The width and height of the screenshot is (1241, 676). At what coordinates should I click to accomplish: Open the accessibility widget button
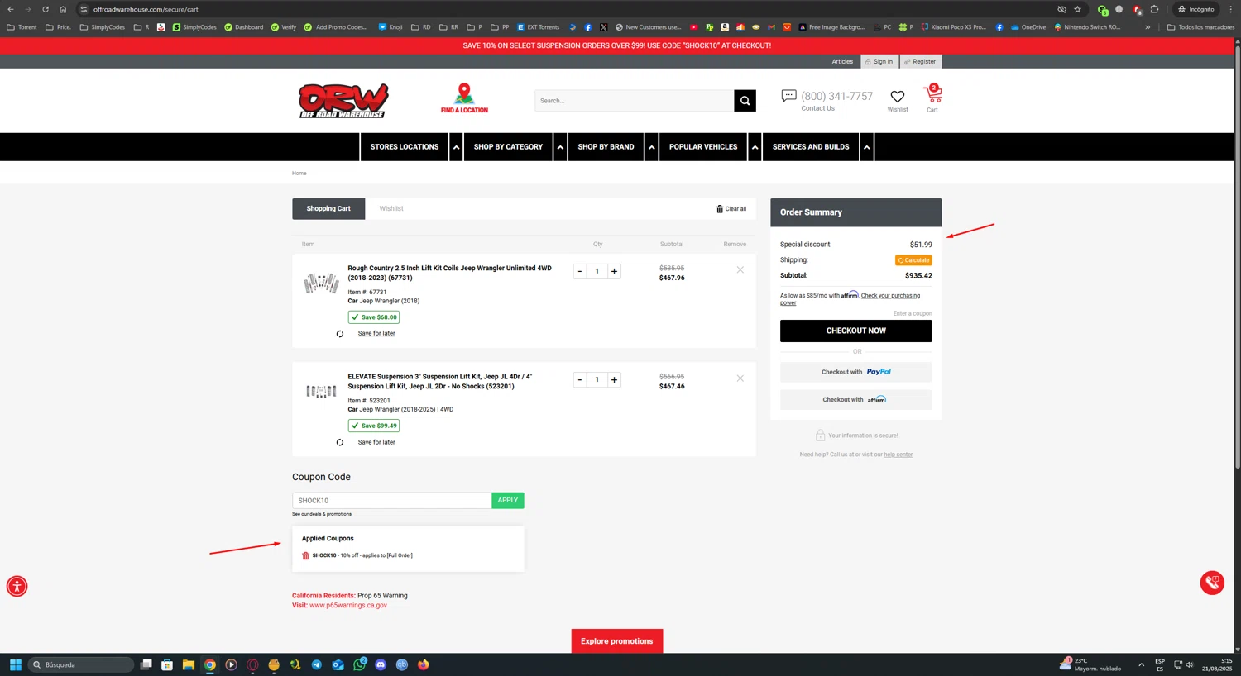(x=17, y=587)
